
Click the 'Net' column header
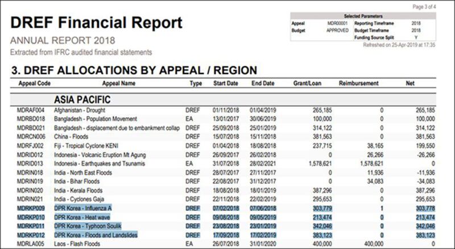click(410, 83)
